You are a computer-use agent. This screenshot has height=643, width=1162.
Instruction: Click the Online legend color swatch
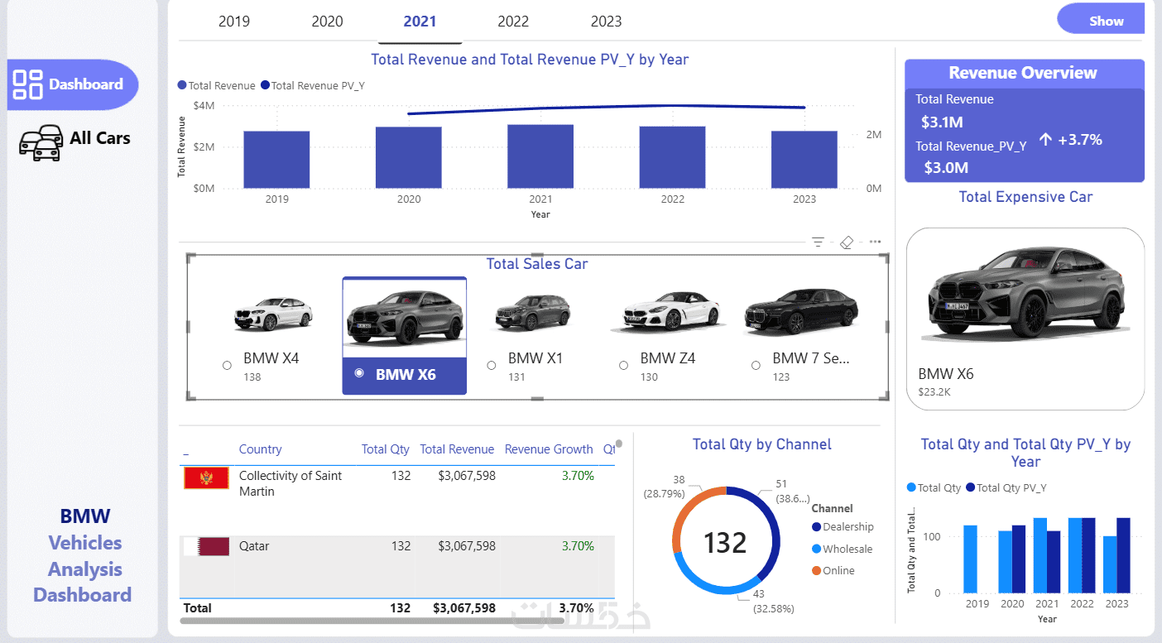tap(817, 570)
